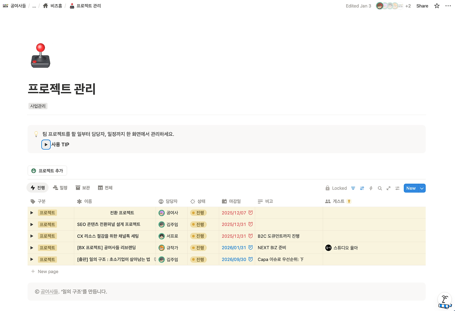Click the Capa 이슈로 우선순위 note

click(281, 259)
